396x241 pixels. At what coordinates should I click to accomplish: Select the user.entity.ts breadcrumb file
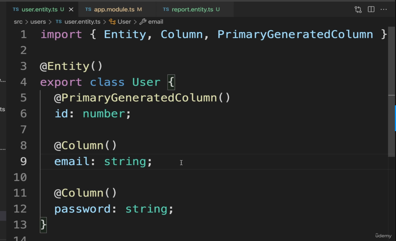click(82, 22)
